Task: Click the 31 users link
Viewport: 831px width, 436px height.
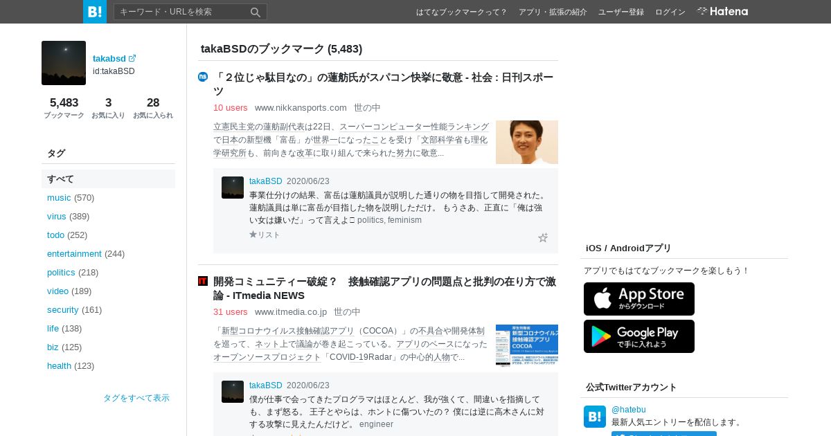Action: (231, 311)
